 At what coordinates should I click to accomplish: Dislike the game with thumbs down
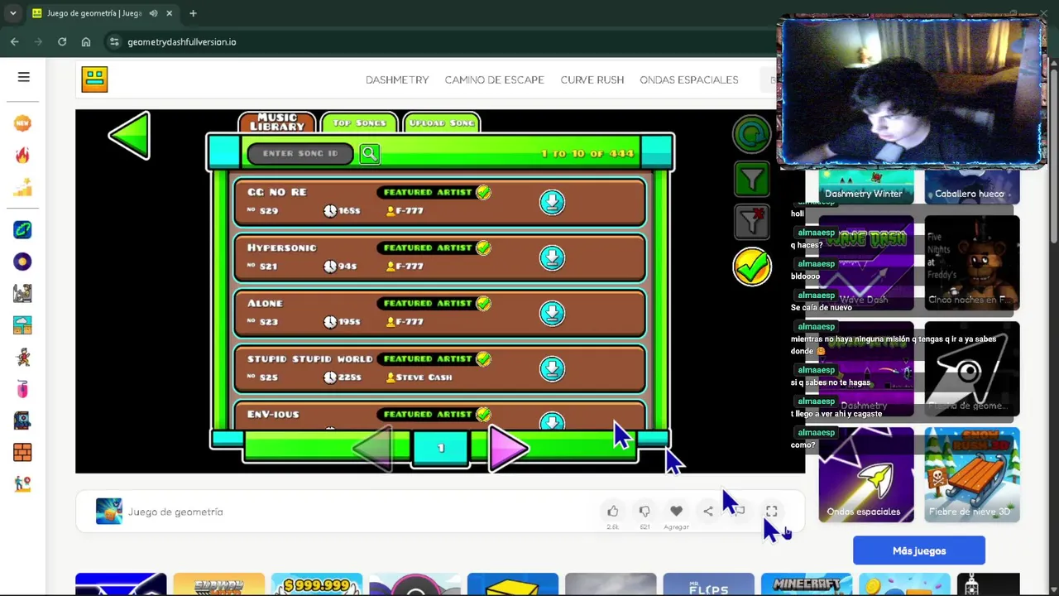tap(645, 512)
